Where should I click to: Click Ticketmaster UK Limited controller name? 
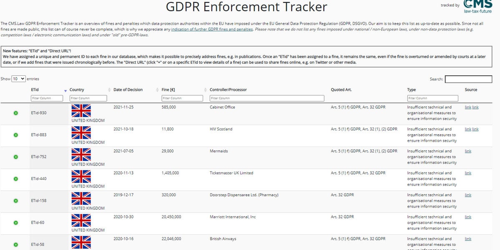pos(231,173)
